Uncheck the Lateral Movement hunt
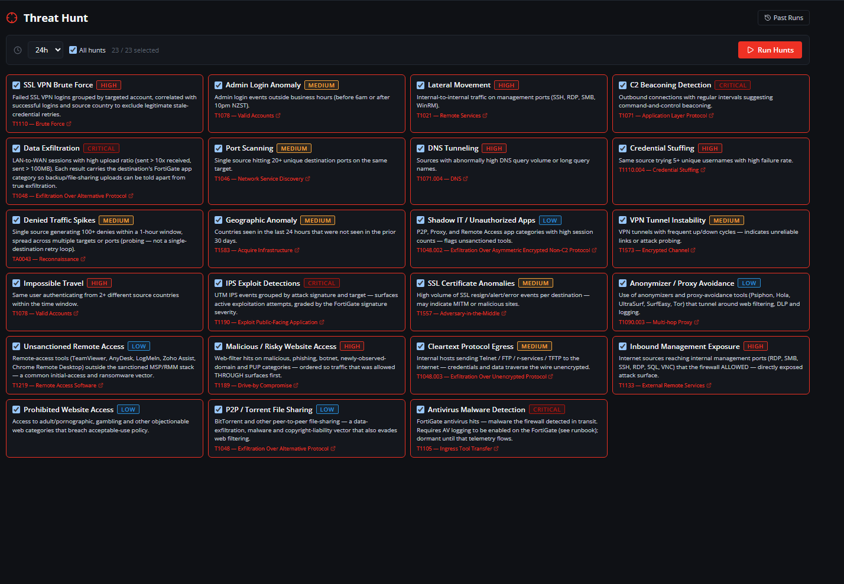The width and height of the screenshot is (844, 584). 421,85
